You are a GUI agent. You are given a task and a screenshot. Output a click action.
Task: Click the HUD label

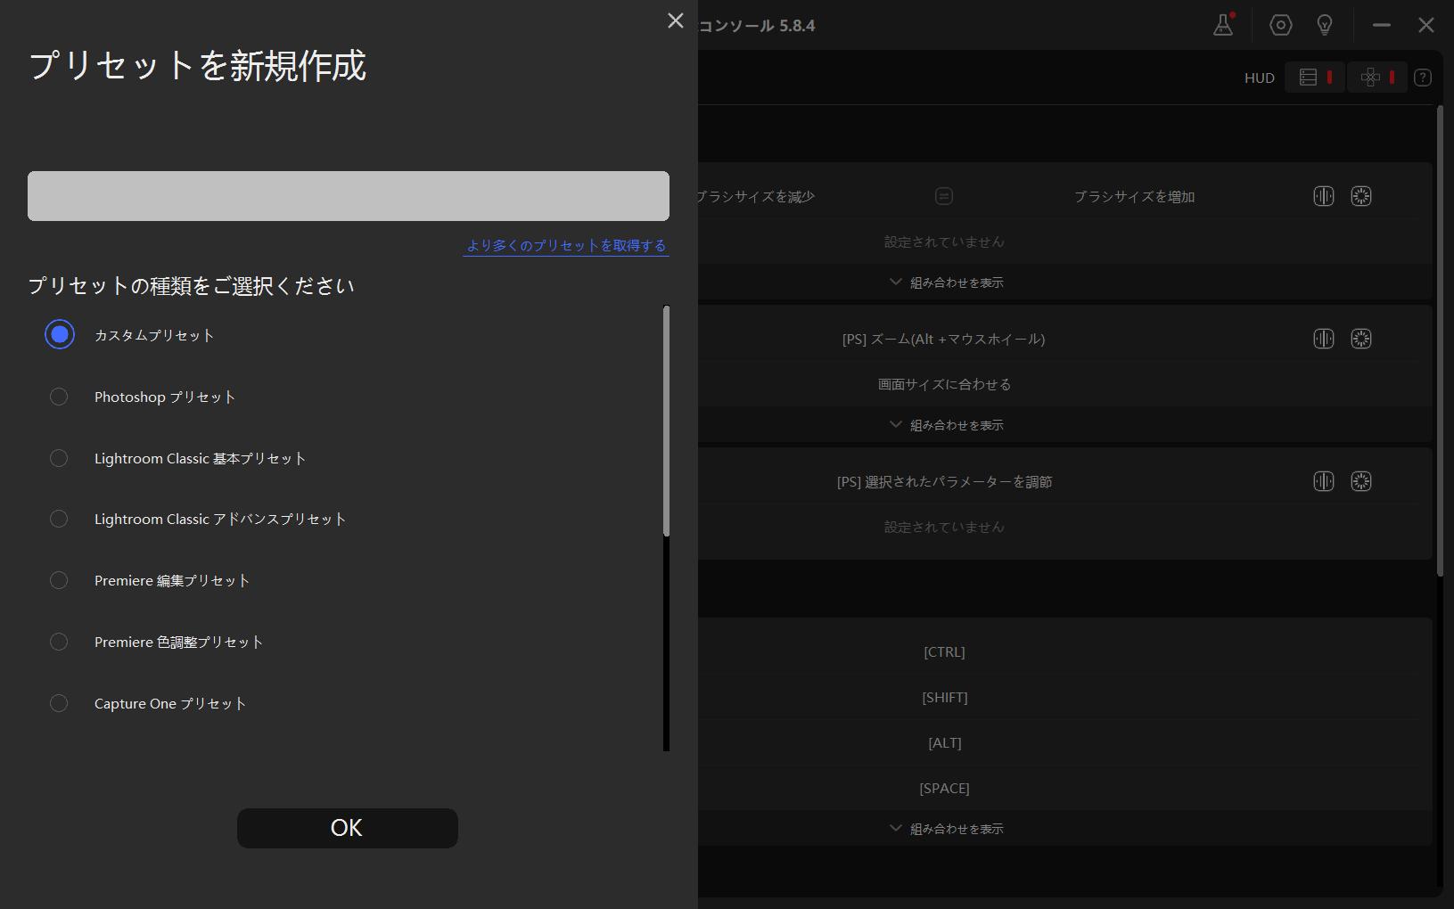click(x=1260, y=78)
